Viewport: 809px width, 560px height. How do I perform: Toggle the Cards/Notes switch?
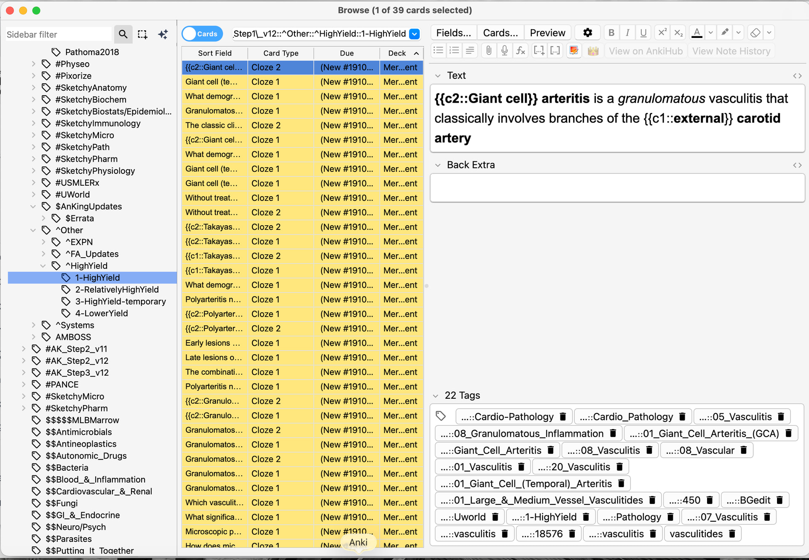[202, 34]
